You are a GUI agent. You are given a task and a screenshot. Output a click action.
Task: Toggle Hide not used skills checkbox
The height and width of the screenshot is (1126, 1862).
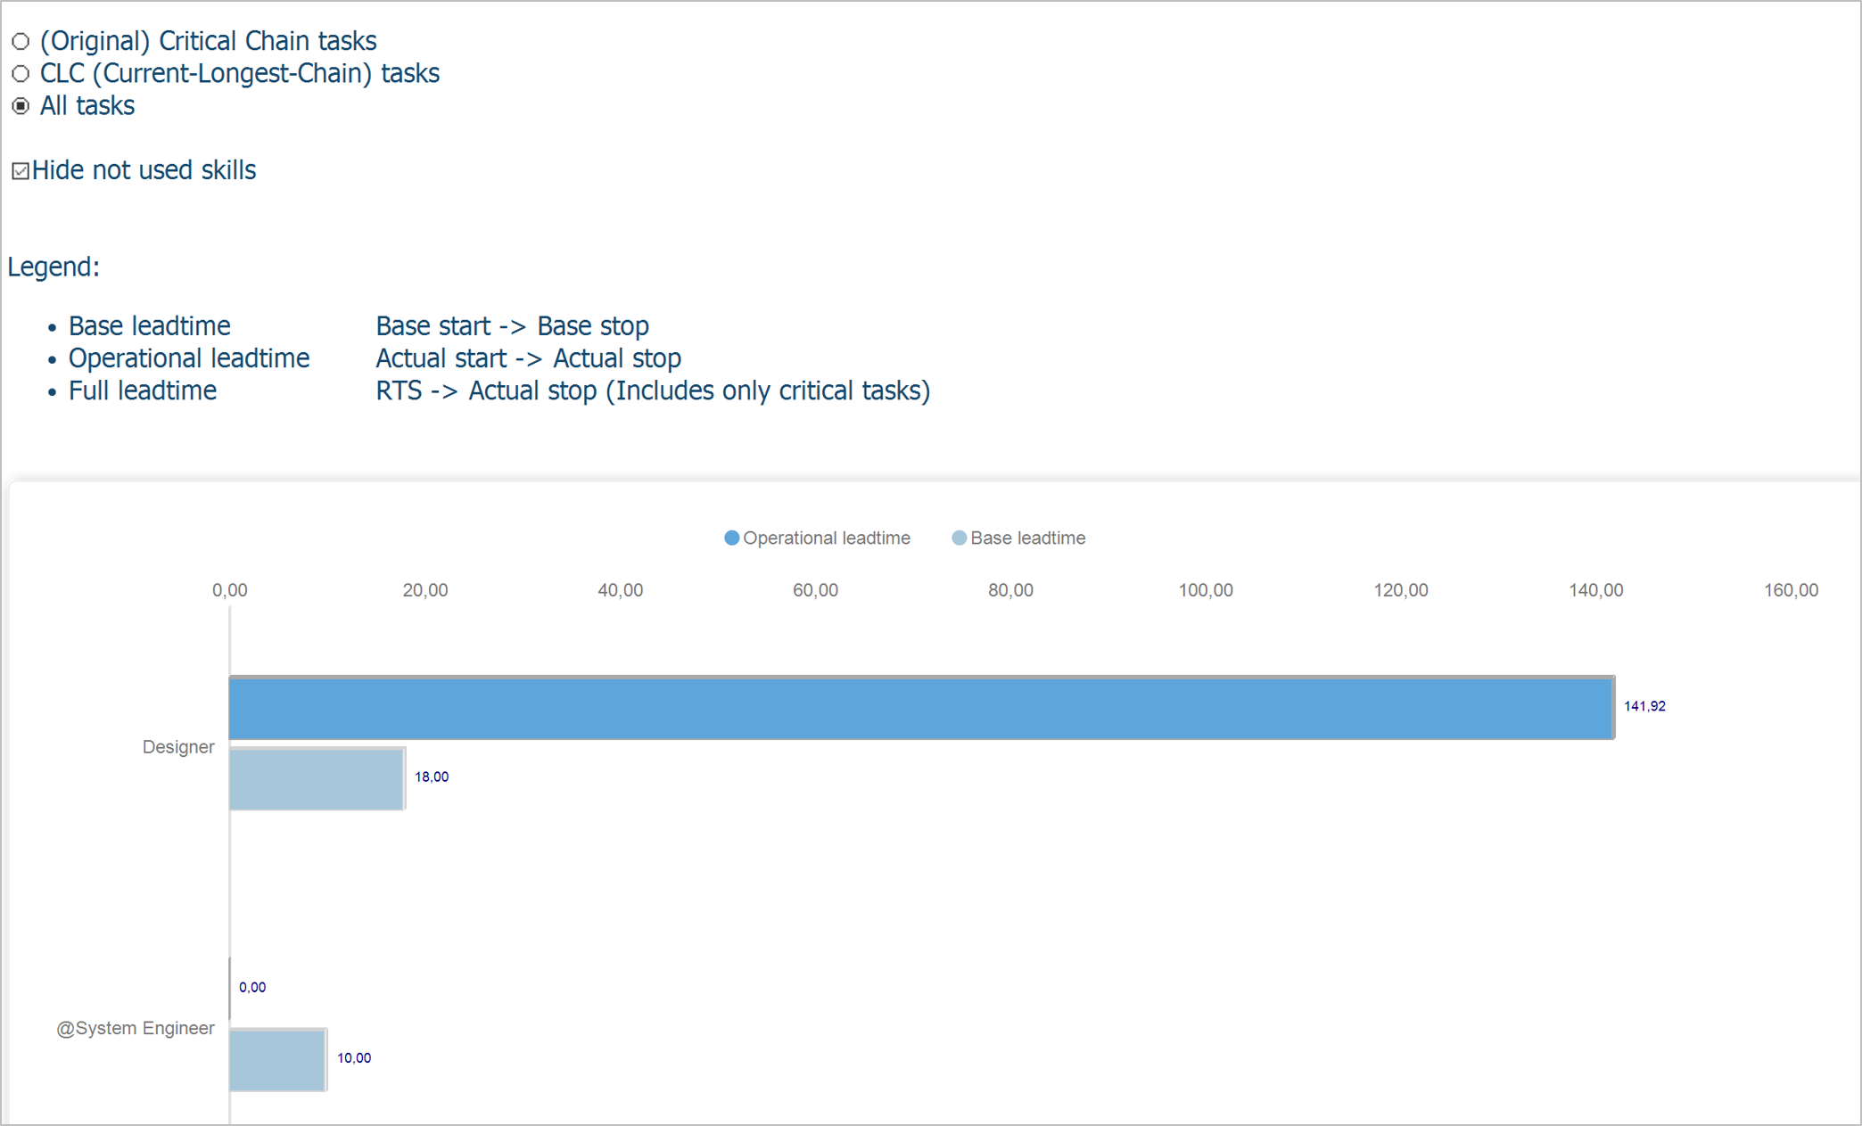coord(21,171)
